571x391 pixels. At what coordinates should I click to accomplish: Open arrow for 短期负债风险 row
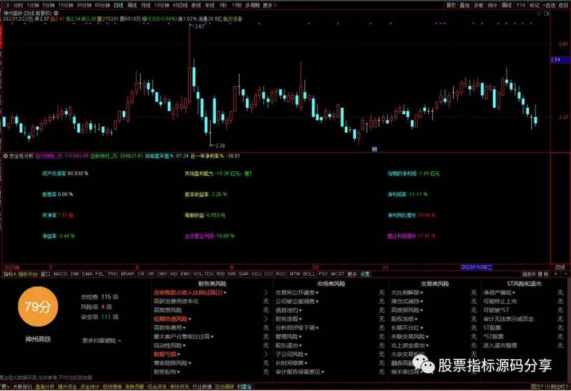pyautogui.click(x=266, y=319)
